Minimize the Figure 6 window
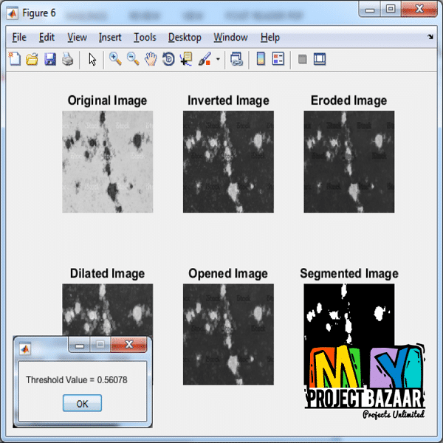 tap(370, 10)
